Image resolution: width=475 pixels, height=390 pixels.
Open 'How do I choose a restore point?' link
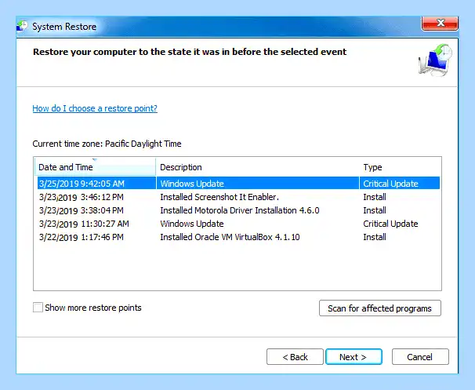95,108
